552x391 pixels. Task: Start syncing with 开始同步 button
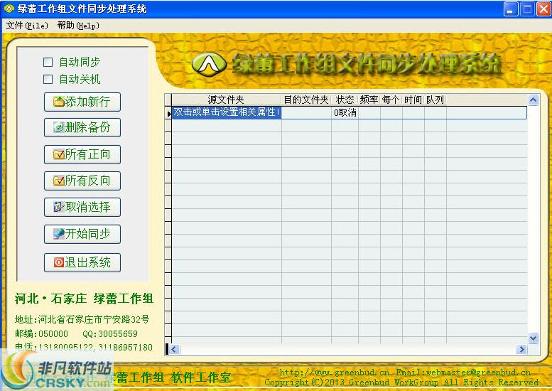point(82,234)
